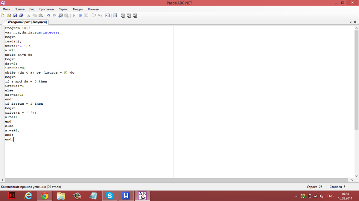359x201 pixels.
Task: Select the Program2.pas editor tab
Action: pos(27,22)
